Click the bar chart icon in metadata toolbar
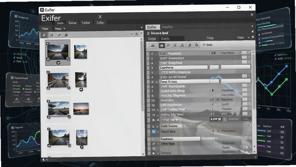 152,45
